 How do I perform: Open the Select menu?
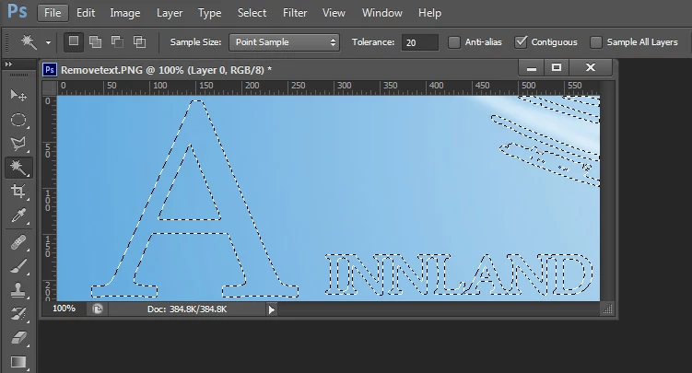coord(252,13)
